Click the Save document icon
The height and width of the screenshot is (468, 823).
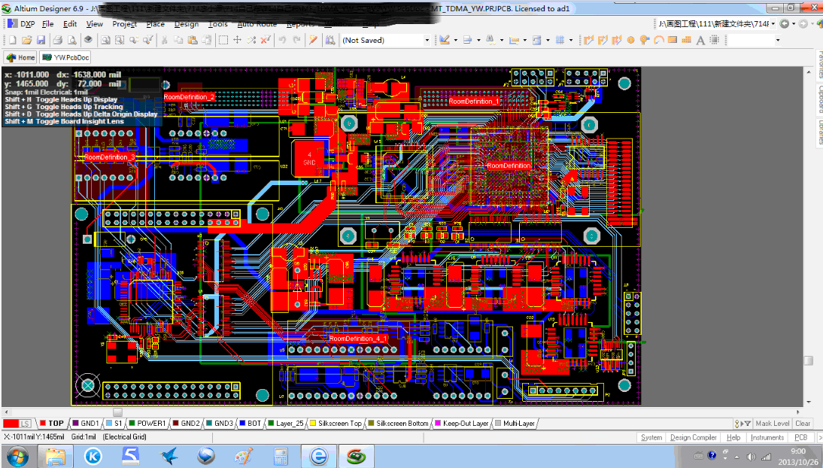(x=41, y=40)
